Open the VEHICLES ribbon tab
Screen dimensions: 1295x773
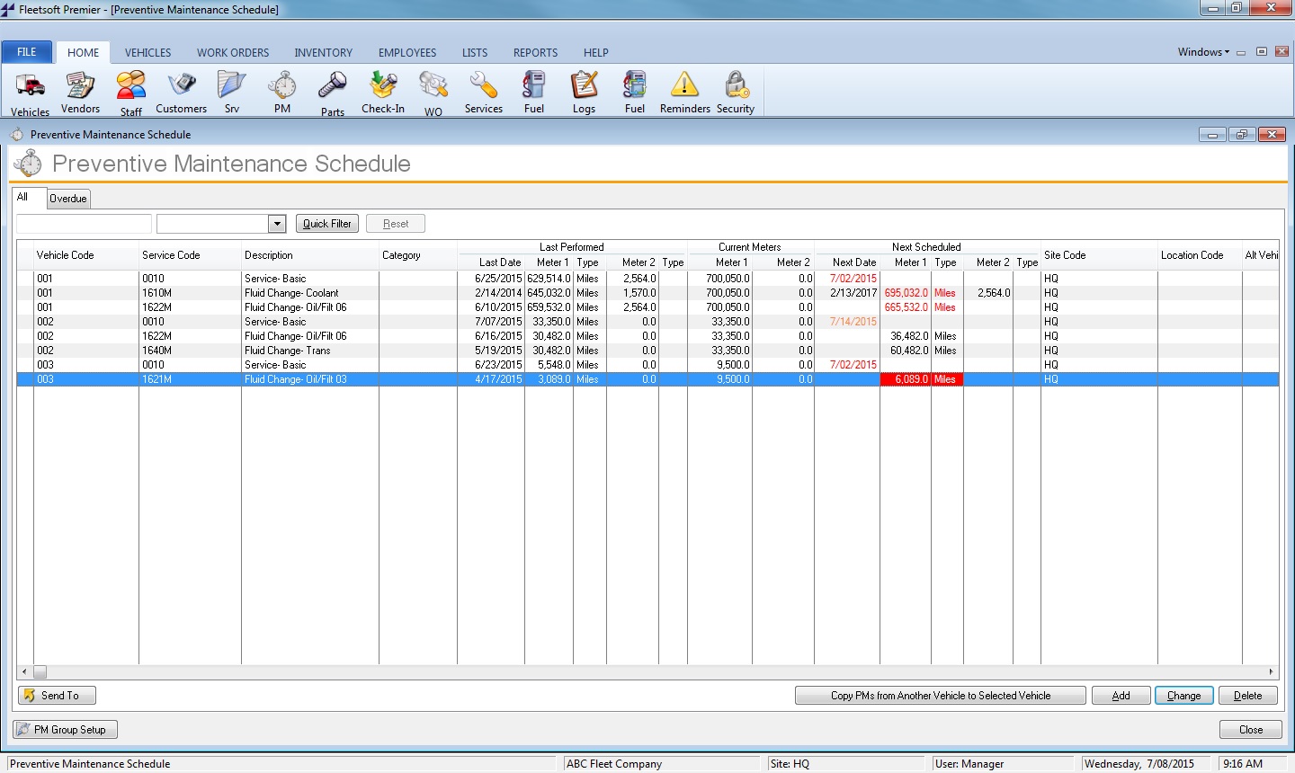click(x=148, y=52)
